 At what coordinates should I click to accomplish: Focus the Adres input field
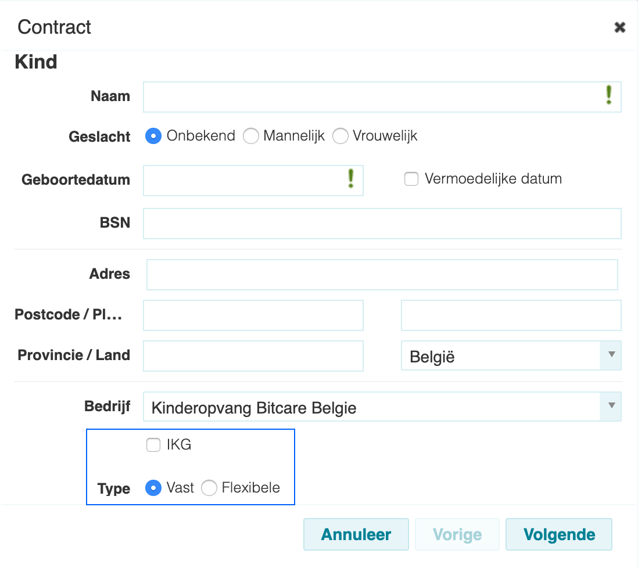pos(382,275)
